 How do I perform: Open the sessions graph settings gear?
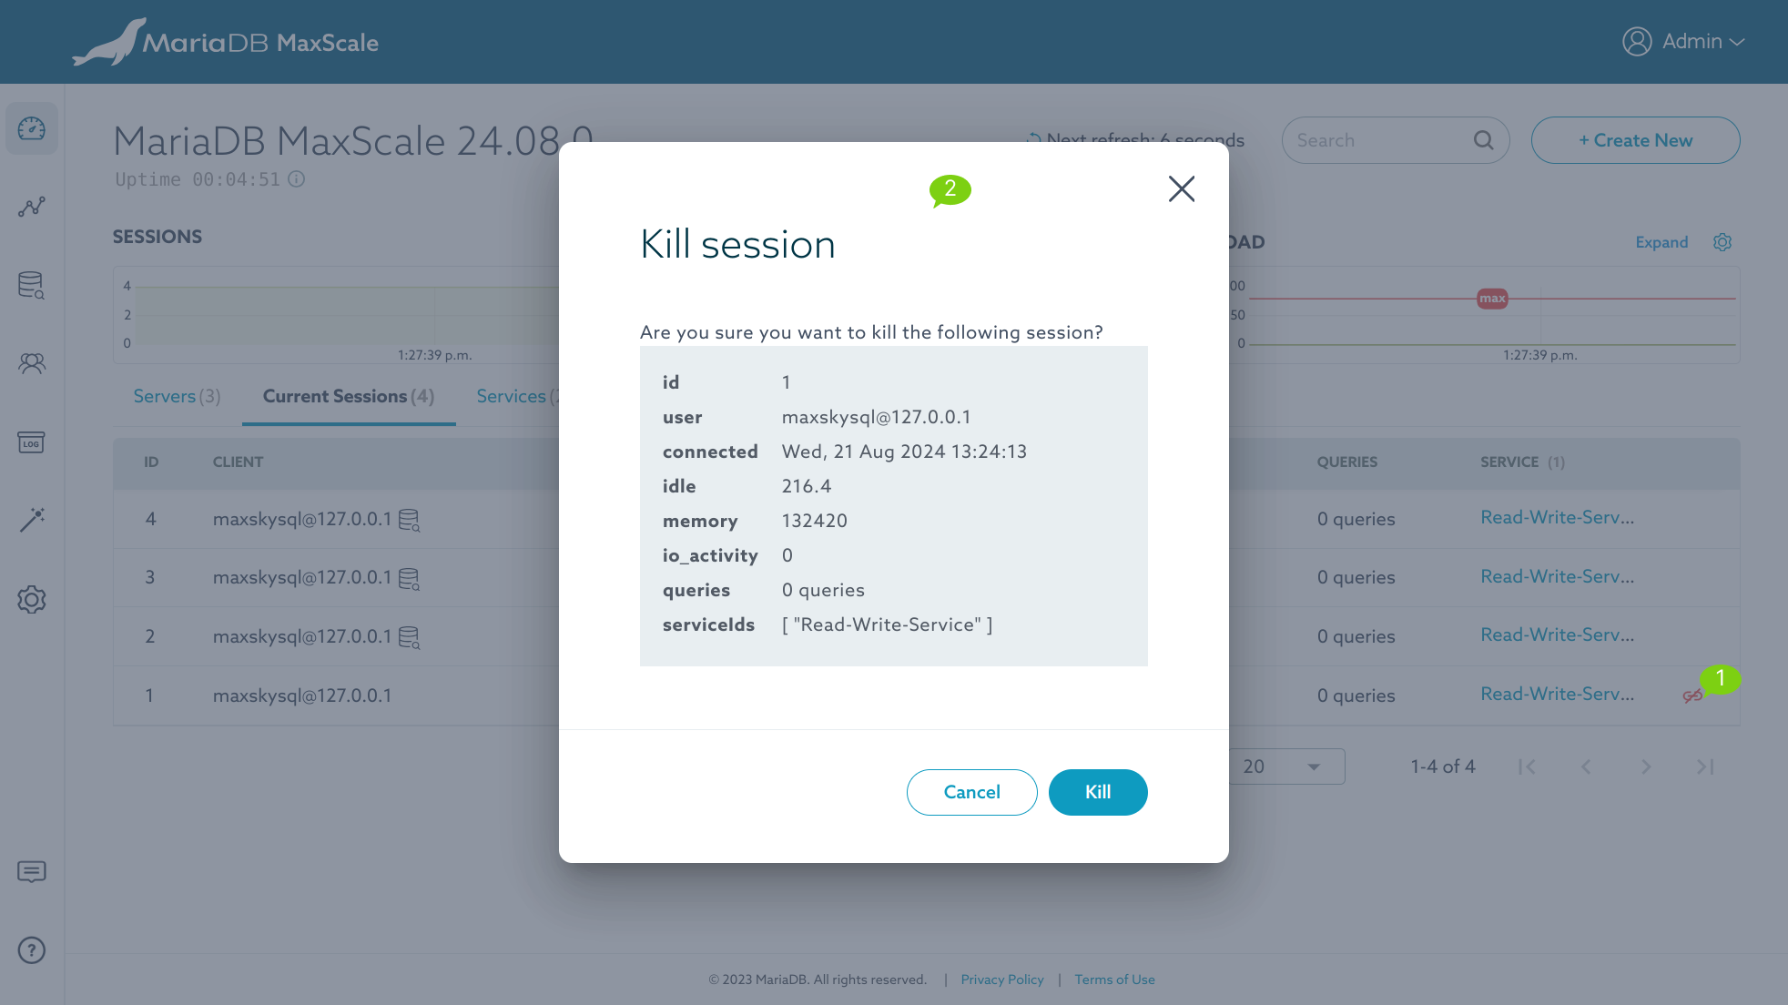pos(1722,242)
